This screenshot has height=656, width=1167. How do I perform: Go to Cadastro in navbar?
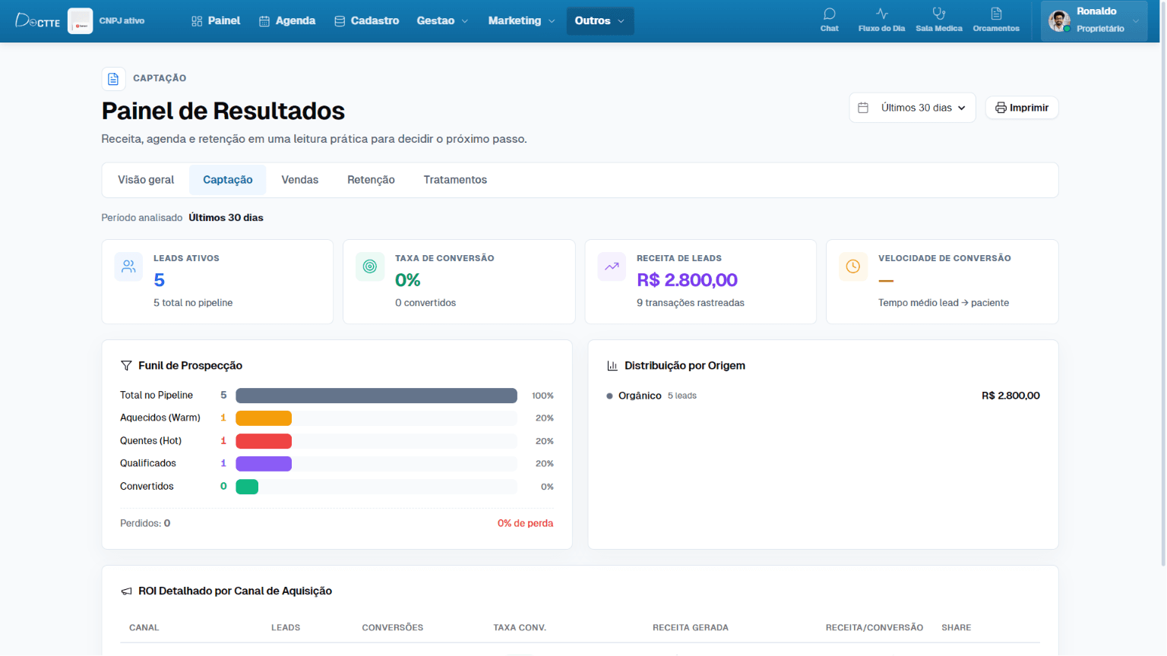pyautogui.click(x=367, y=20)
